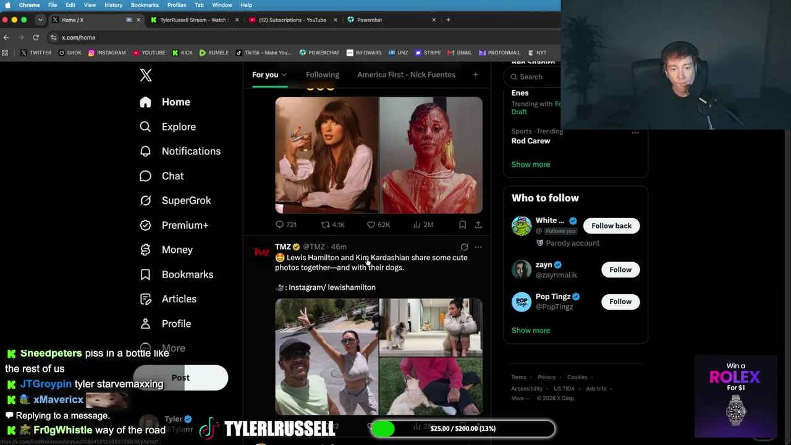Image resolution: width=791 pixels, height=445 pixels.
Task: Open the Accessibility footer link
Action: (x=527, y=389)
